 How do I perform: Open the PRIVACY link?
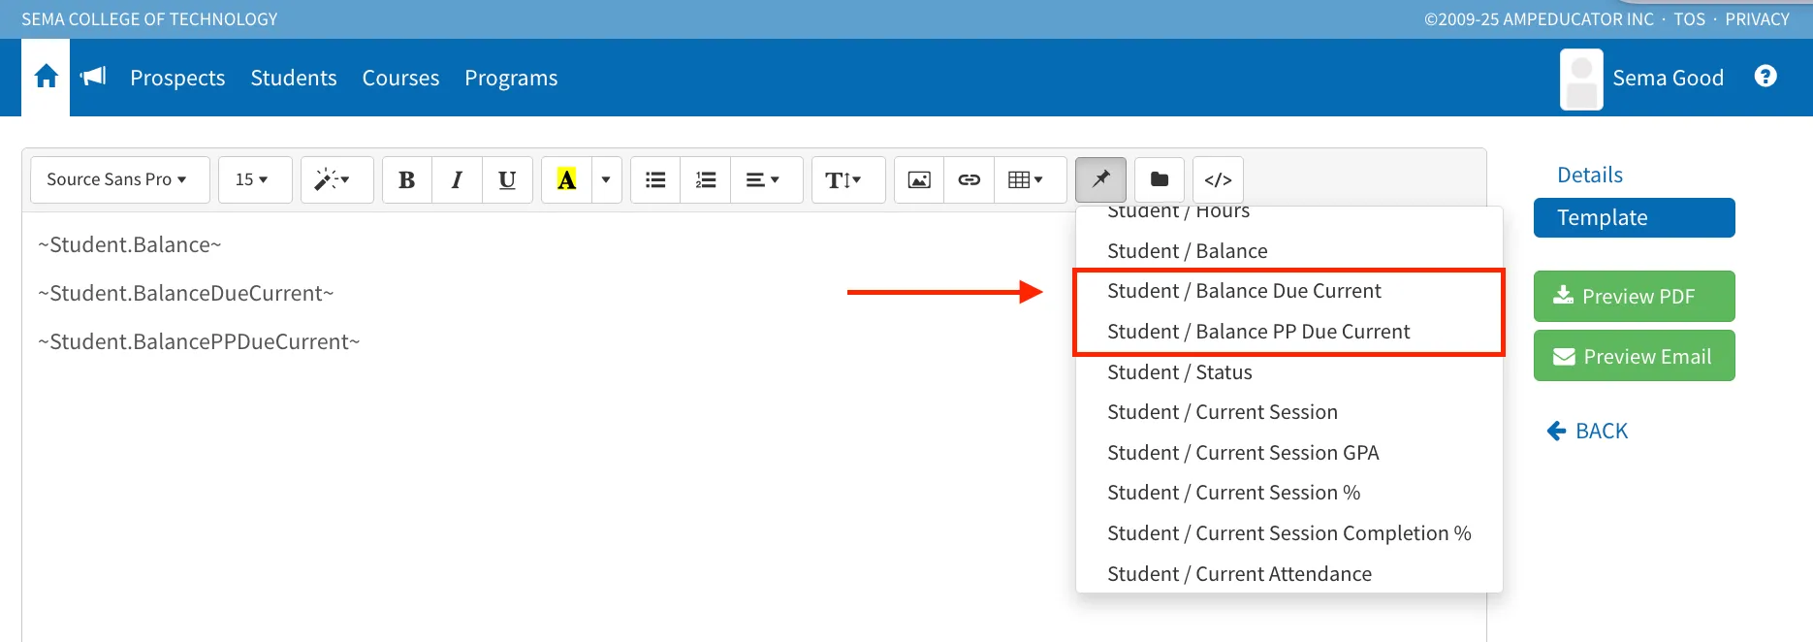pyautogui.click(x=1757, y=19)
